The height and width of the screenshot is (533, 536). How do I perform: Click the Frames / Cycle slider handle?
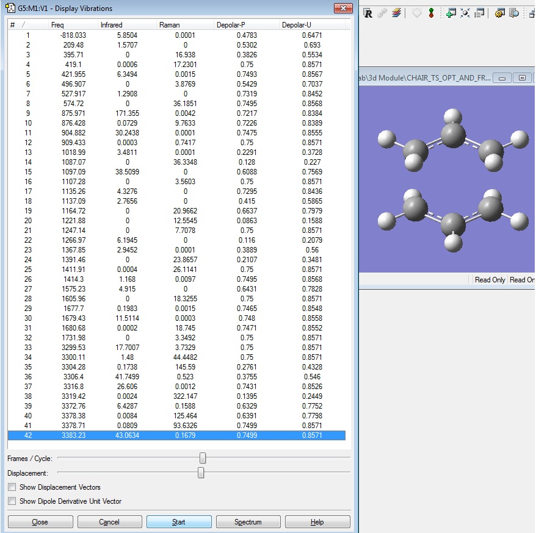[x=203, y=458]
